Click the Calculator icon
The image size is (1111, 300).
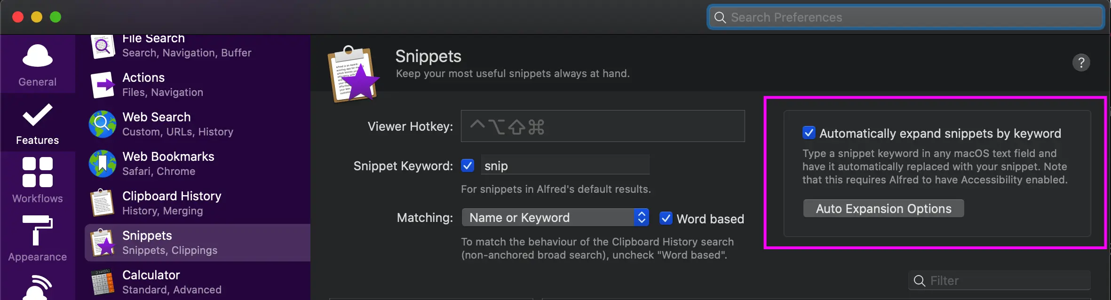tap(103, 282)
